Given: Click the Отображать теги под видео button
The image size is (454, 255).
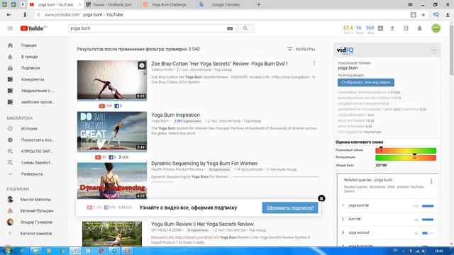Looking at the screenshot, I should pyautogui.click(x=366, y=82).
